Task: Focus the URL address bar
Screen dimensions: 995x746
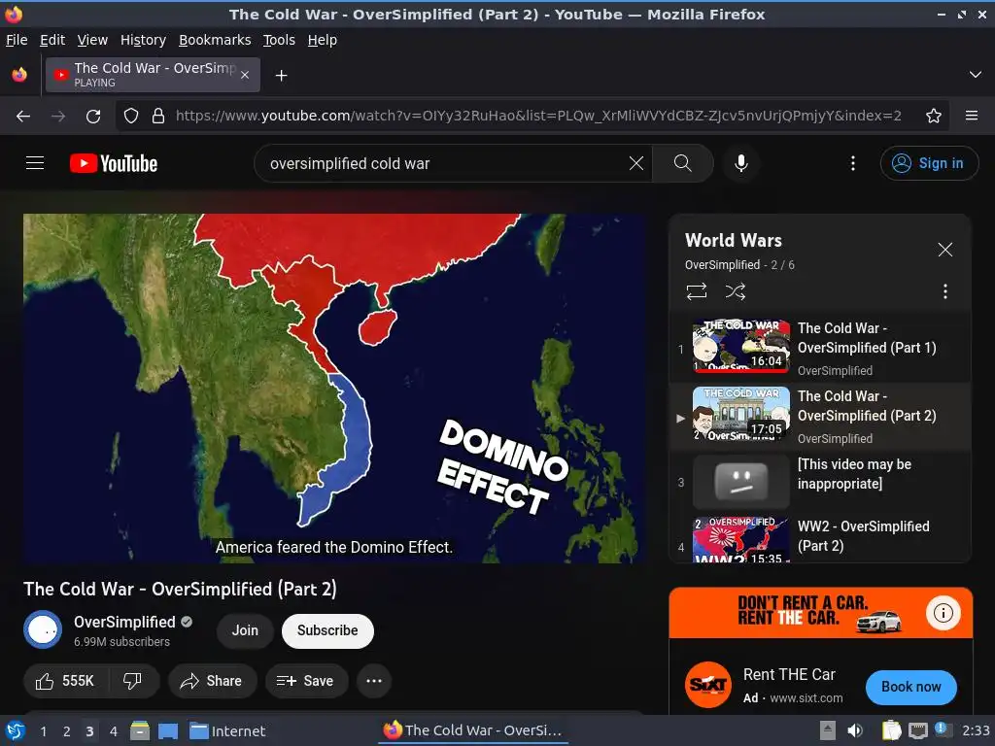Action: 538,117
